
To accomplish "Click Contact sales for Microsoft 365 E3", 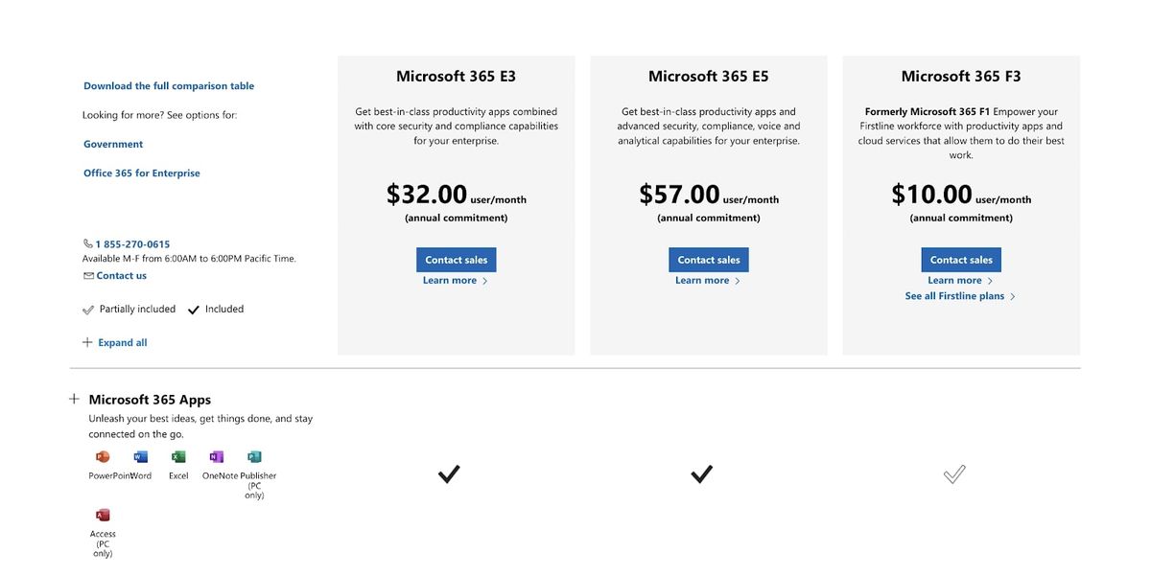I will click(x=456, y=259).
